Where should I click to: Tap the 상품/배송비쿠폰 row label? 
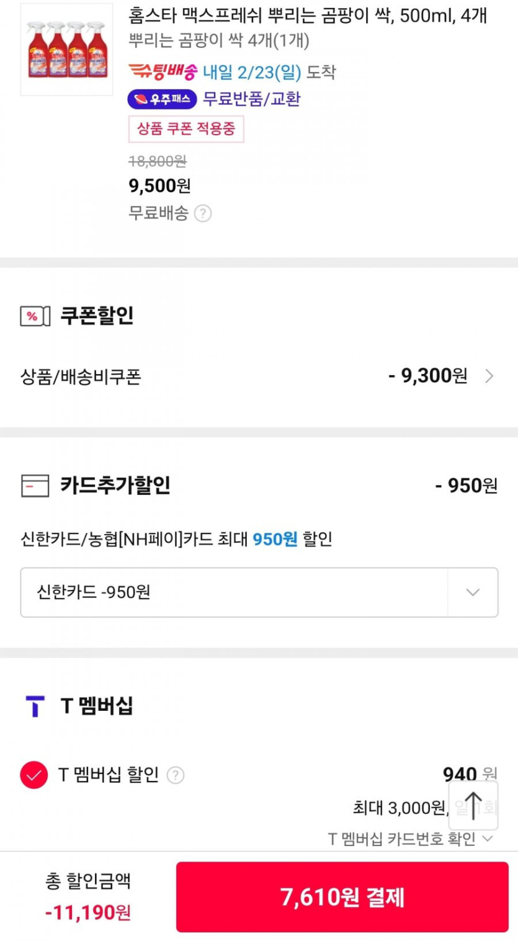pos(81,377)
